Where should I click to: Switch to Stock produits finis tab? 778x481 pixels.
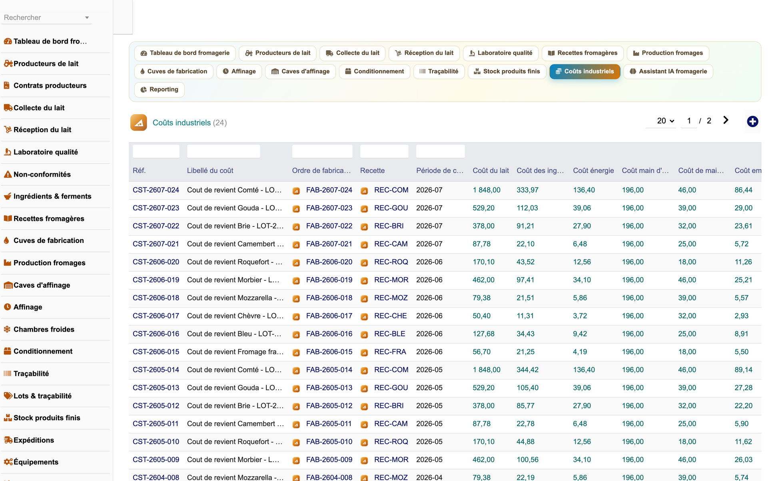(x=507, y=72)
